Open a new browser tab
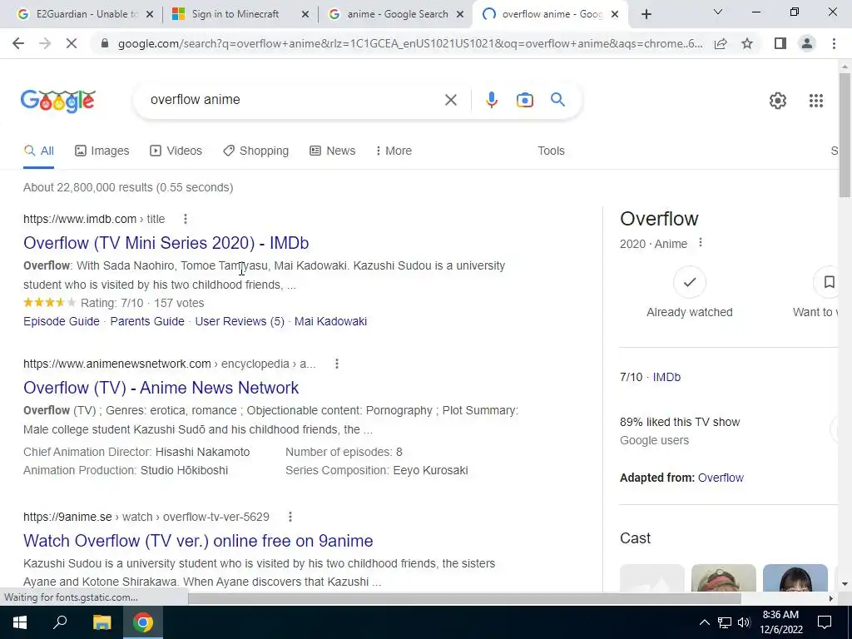Screen dimensions: 852x639 pos(646,14)
